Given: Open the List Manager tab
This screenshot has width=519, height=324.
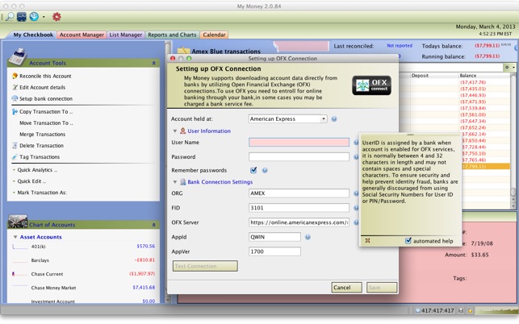Looking at the screenshot, I should pyautogui.click(x=125, y=35).
